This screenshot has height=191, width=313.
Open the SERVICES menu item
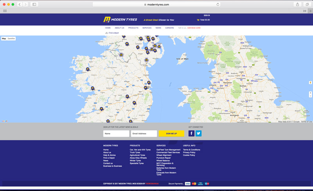tap(147, 28)
